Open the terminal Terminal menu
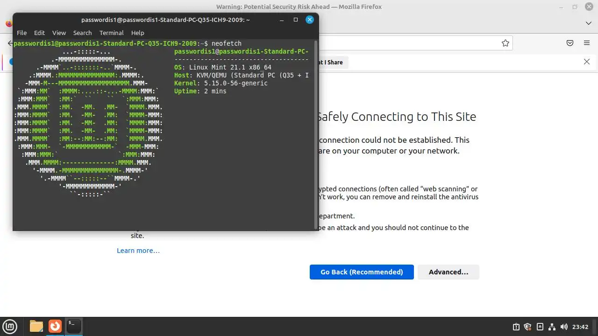The image size is (598, 336). [x=111, y=33]
